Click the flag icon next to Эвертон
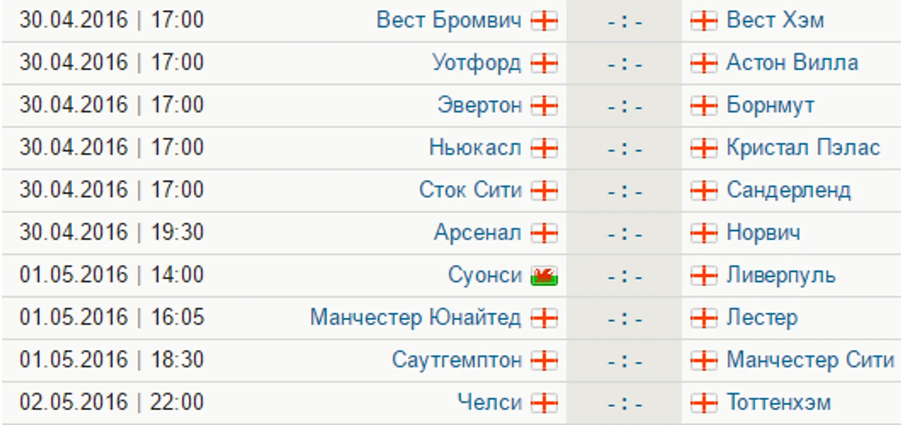Screen dimensions: 901x425 click(544, 106)
